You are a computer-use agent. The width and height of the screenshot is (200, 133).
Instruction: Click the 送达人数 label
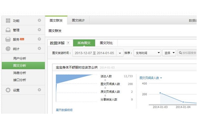point(106,76)
